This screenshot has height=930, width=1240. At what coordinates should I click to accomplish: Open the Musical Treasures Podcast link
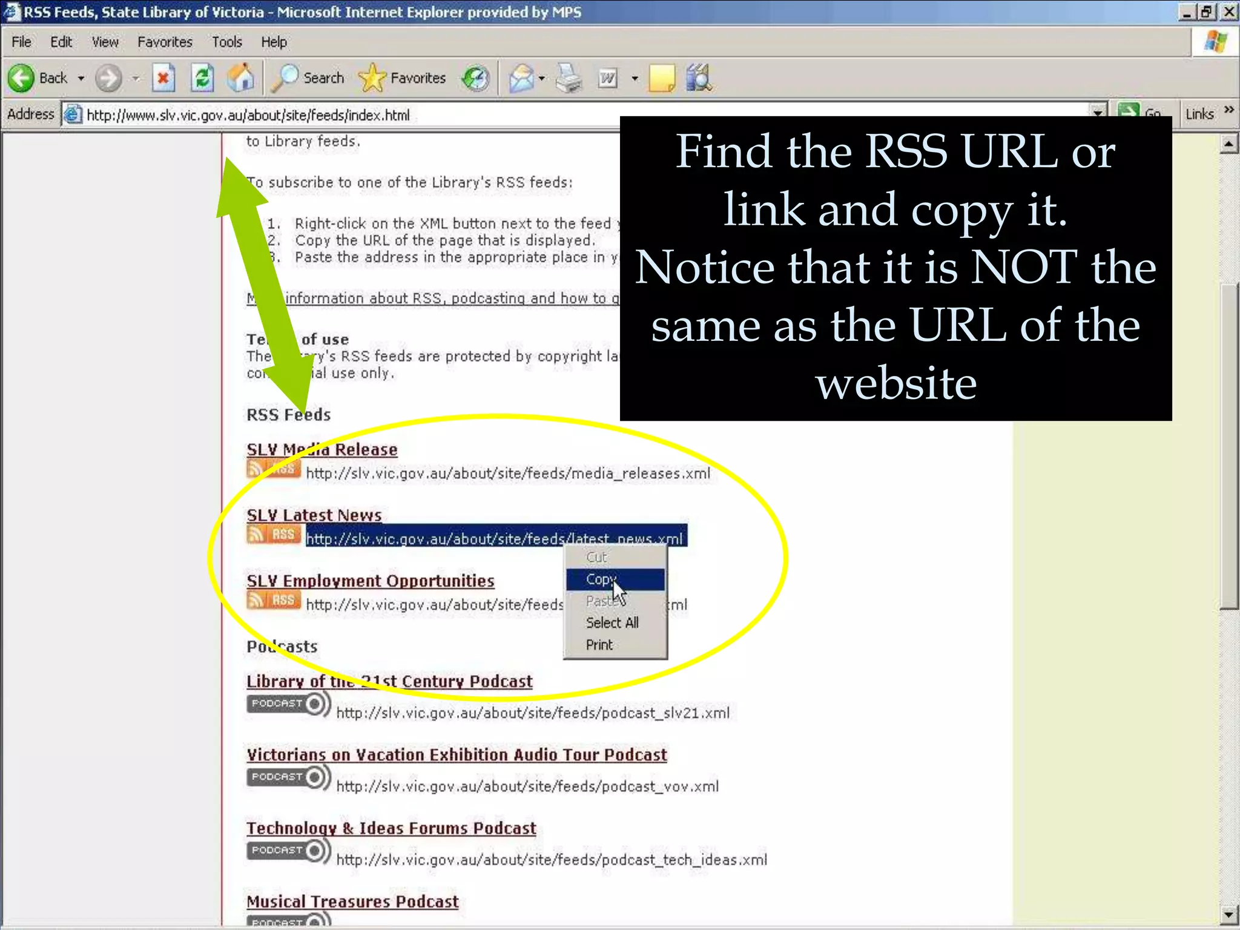(x=352, y=901)
